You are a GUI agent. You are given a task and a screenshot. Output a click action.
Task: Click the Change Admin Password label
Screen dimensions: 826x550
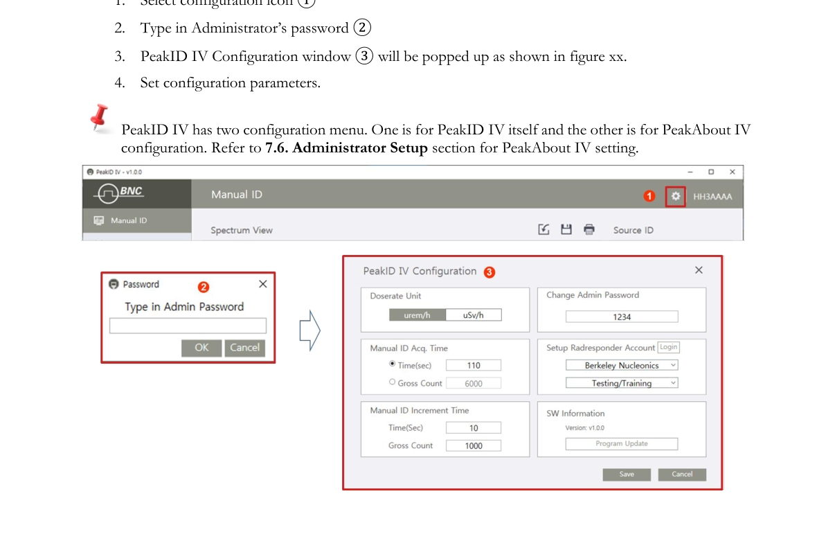coord(593,295)
